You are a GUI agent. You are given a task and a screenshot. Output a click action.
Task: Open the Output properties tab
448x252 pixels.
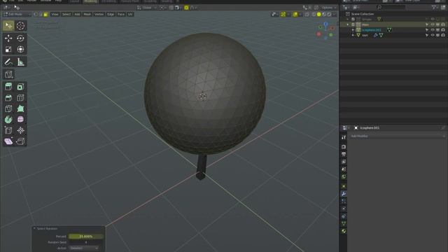click(x=344, y=154)
